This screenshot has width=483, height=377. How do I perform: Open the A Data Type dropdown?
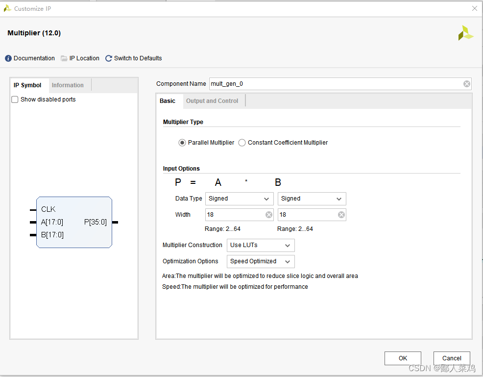240,199
